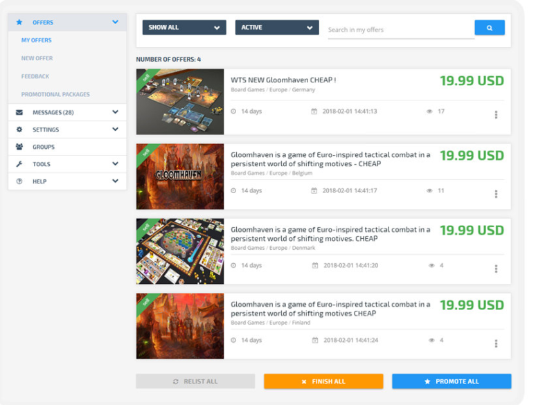Click the blue search magnifier button
The image size is (554, 405).
click(490, 27)
